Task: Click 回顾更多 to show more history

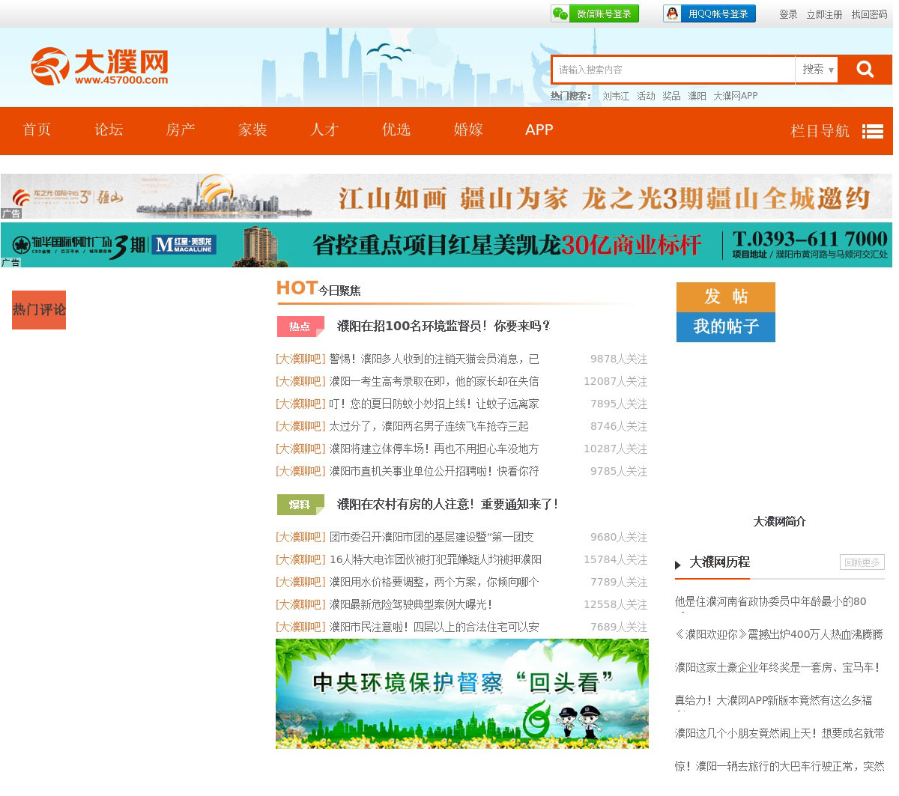Action: pos(862,562)
